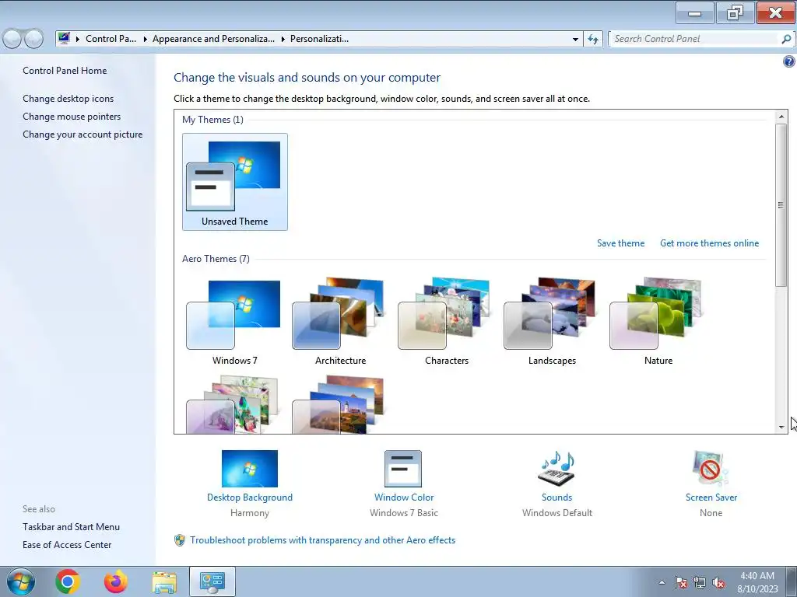Select the Unsaved Theme thumbnail

(235, 182)
